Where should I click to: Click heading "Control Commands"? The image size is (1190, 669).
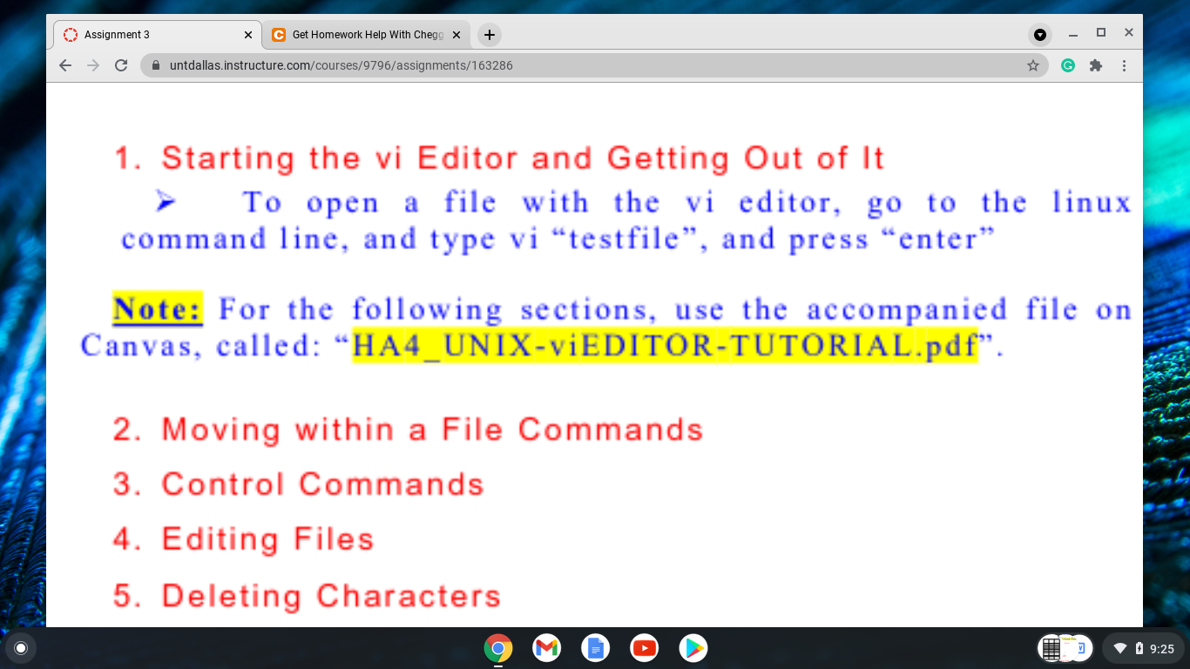(x=322, y=484)
